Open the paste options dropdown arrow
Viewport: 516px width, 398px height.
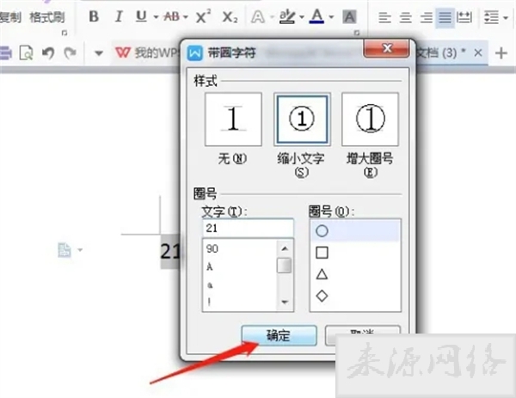80,250
